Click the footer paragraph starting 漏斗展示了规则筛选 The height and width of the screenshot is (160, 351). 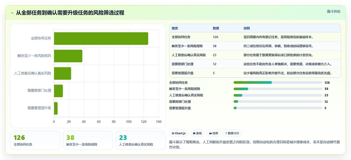[x=255, y=145]
